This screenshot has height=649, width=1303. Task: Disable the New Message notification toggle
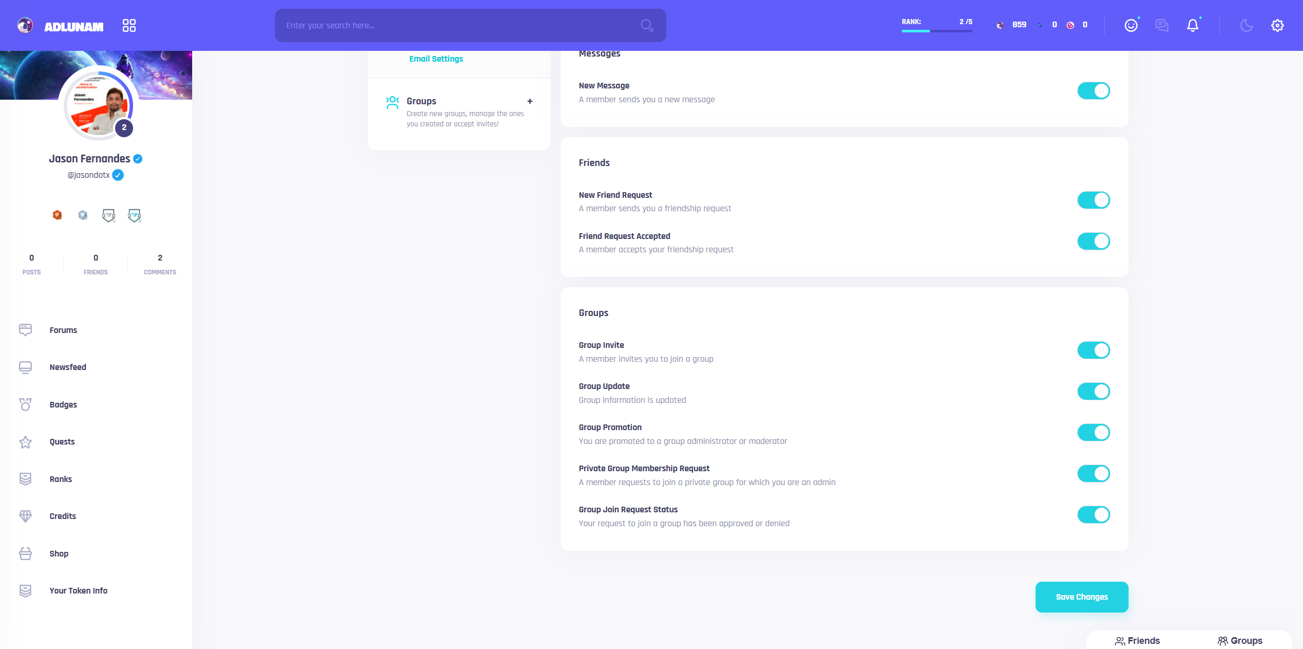click(x=1093, y=91)
